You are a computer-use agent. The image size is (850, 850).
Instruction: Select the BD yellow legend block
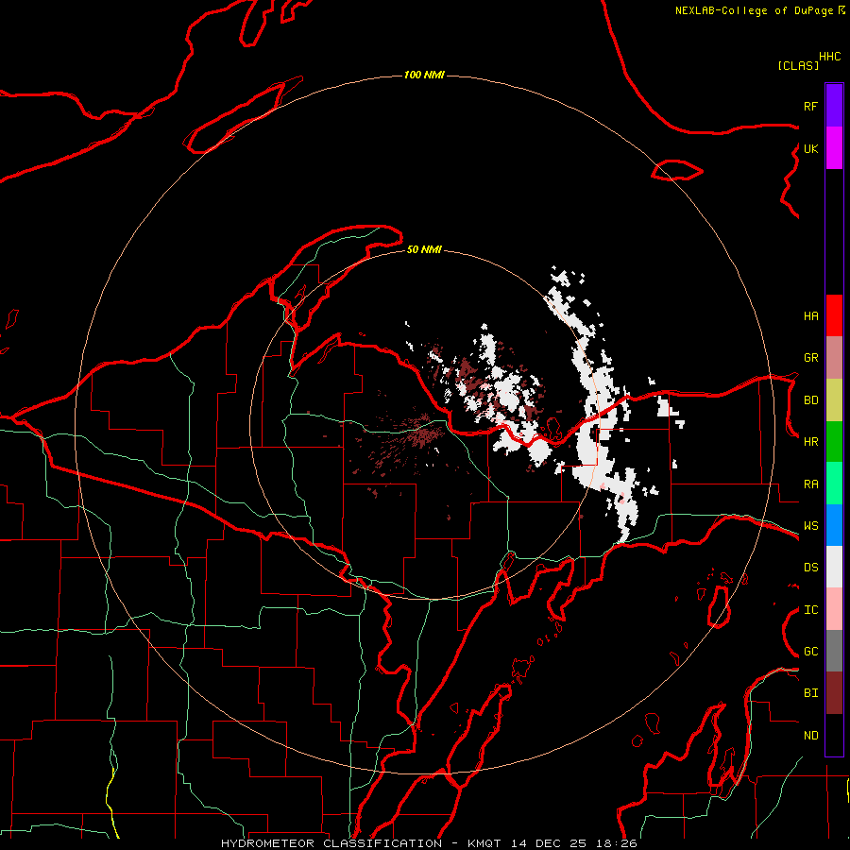[834, 400]
